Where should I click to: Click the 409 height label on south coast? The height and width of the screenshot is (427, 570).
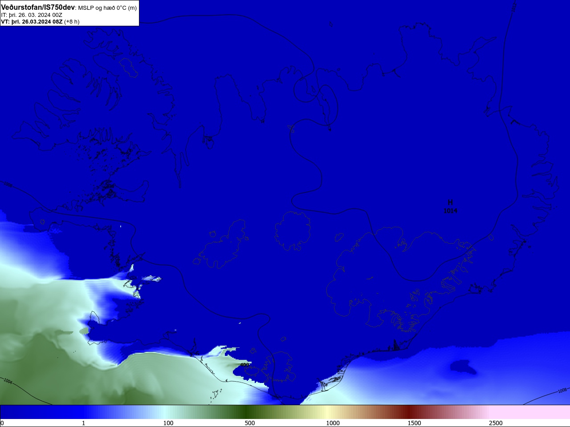coord(244,365)
